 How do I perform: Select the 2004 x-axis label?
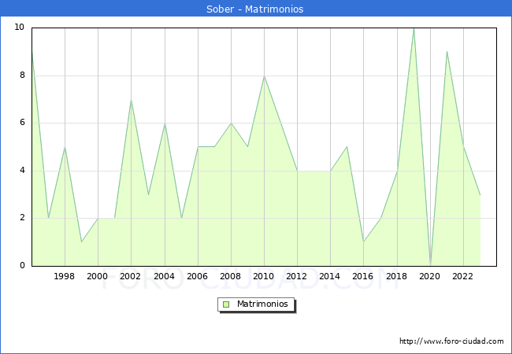[x=165, y=276]
